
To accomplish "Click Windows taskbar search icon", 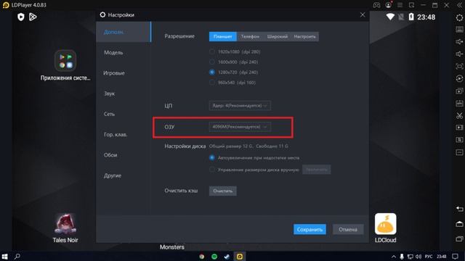I will click(x=17, y=256).
